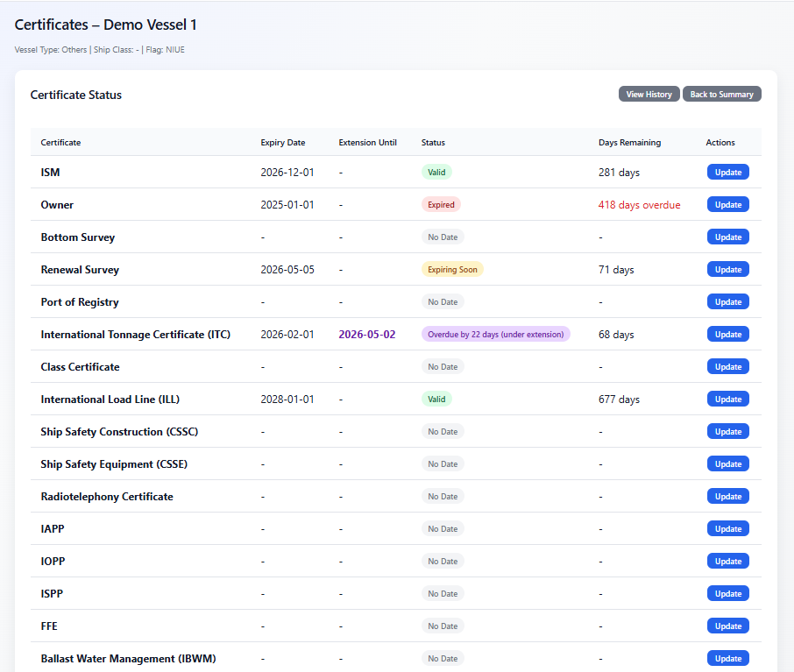Click the Overdue by 22 days badge
This screenshot has width=794, height=672.
point(496,334)
